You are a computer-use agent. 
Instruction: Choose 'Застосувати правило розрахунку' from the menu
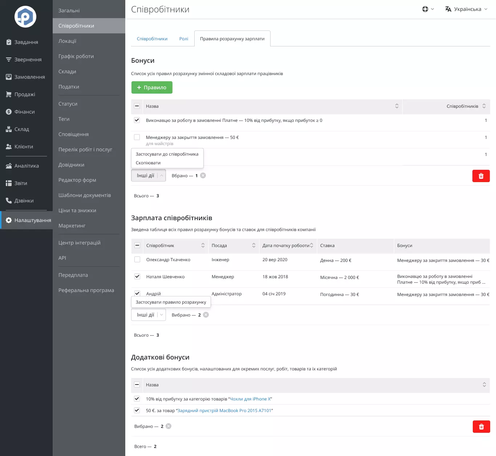coord(171,302)
